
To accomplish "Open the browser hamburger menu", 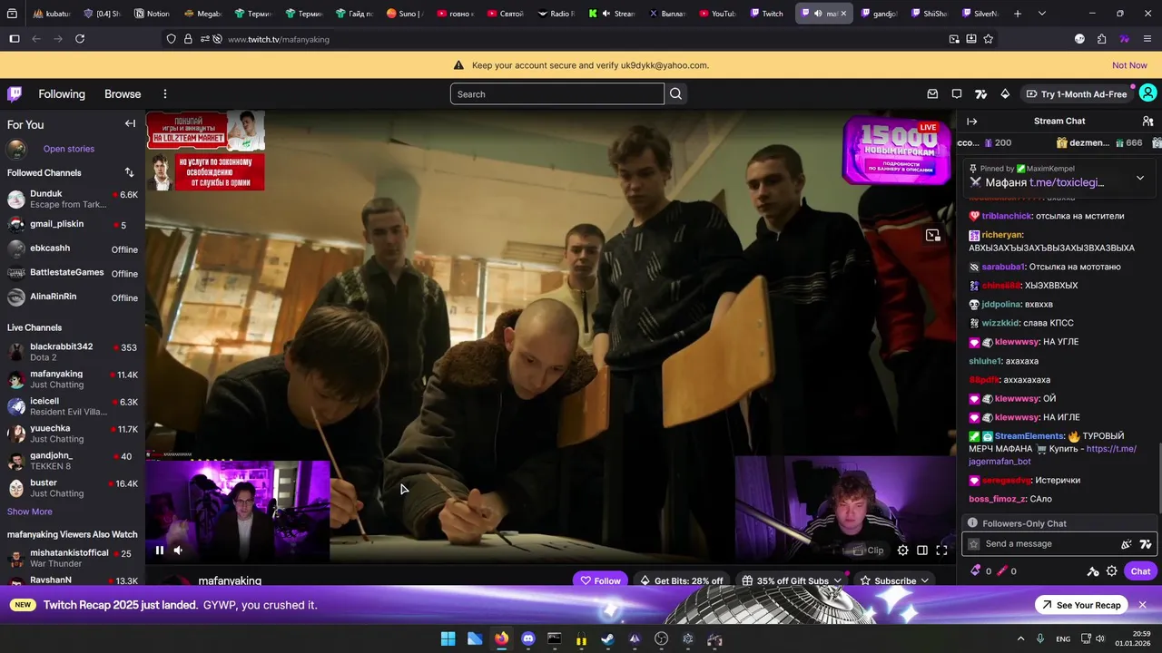I will tap(1147, 39).
